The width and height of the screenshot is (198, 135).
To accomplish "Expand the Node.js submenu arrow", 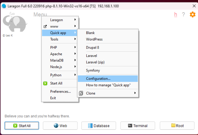I will click(75, 67).
